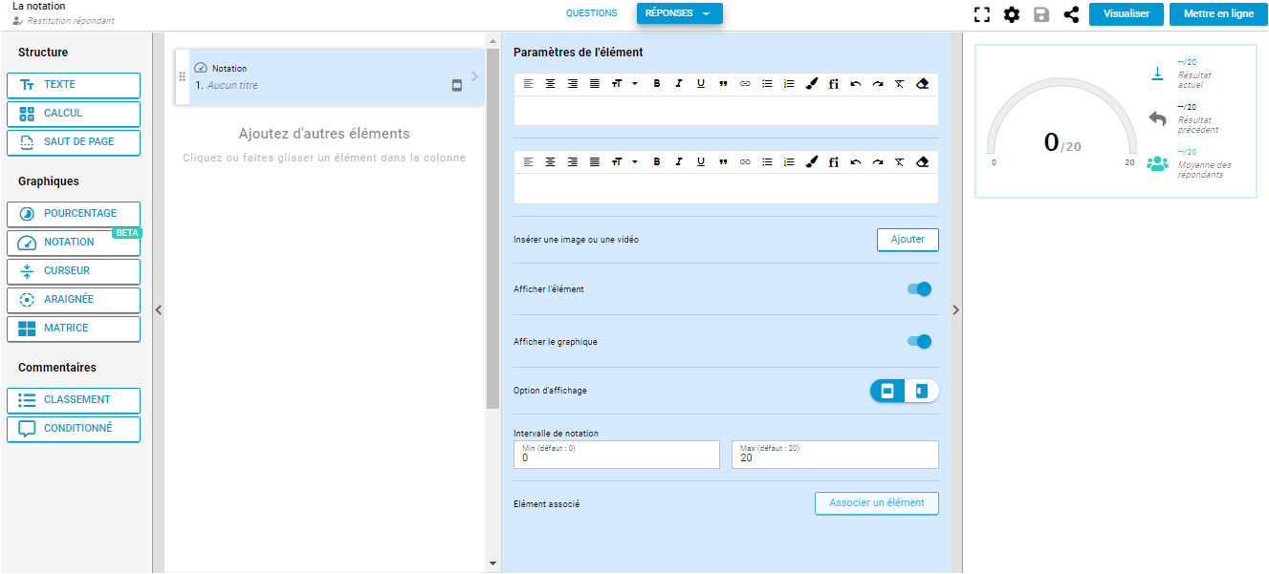
Task: Center text in the first editor toolbar
Action: (x=550, y=84)
